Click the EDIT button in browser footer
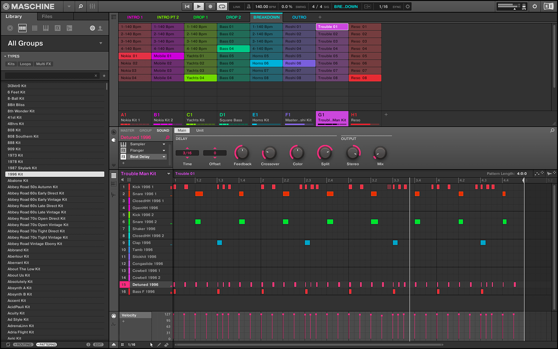558x349 pixels. [x=98, y=344]
